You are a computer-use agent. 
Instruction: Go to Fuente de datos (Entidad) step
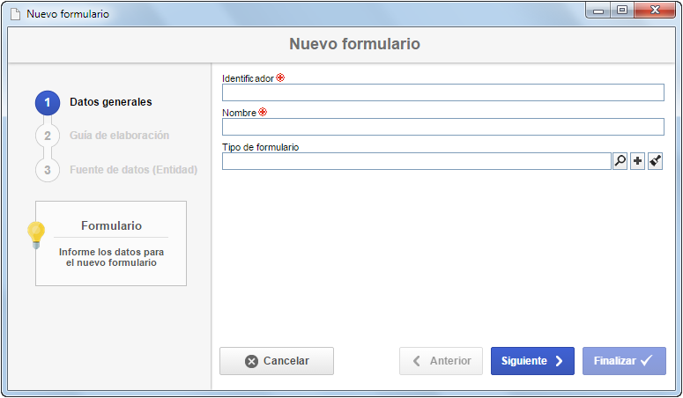pos(134,170)
